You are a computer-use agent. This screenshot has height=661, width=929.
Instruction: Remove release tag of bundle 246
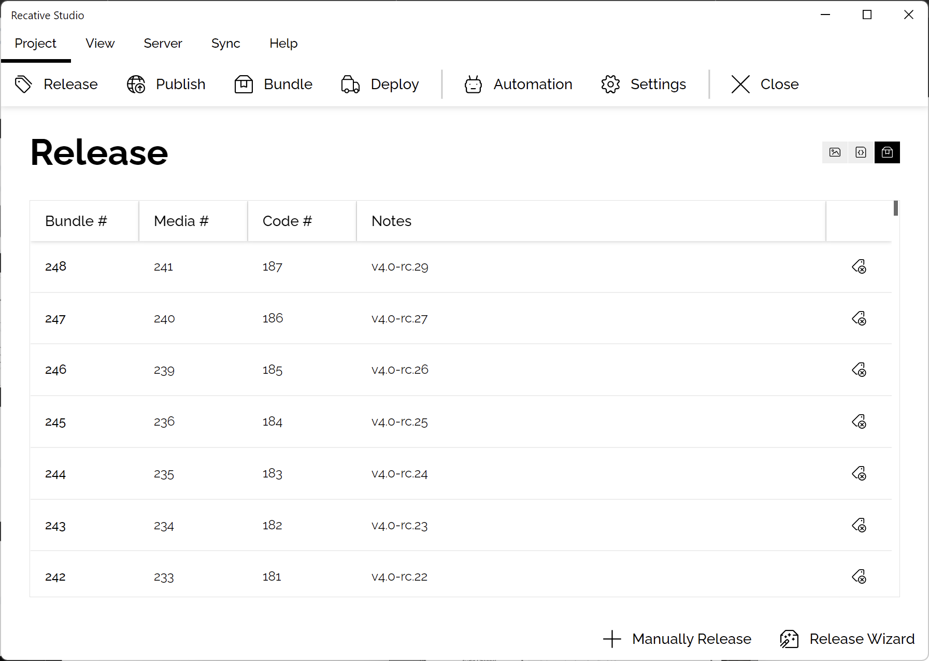pyautogui.click(x=859, y=370)
